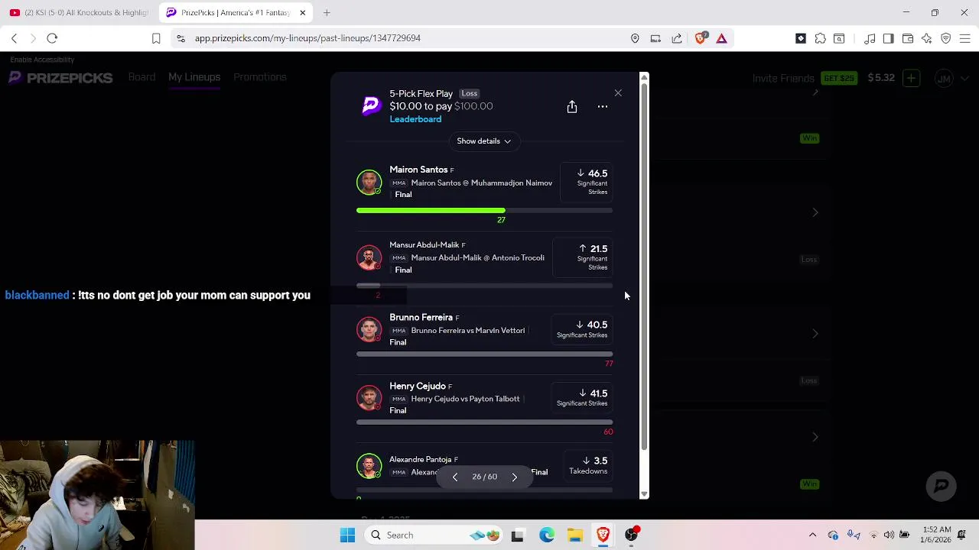Click Alexandre Pantoja 3.5 Takedowns pick
979x550 pixels.
click(x=589, y=465)
